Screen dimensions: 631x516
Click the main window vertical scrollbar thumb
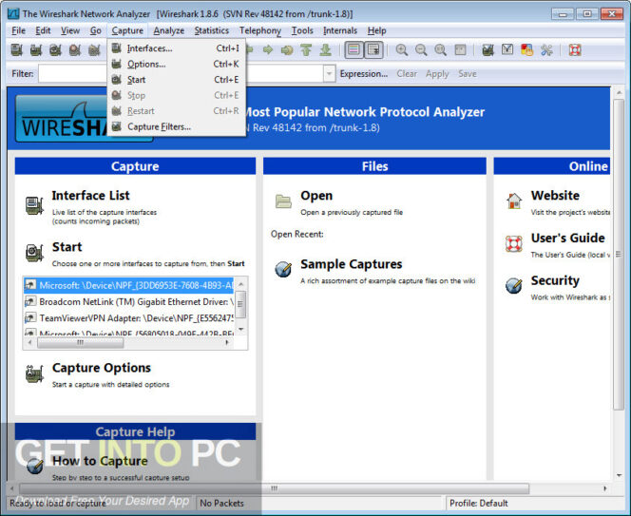[x=619, y=255]
